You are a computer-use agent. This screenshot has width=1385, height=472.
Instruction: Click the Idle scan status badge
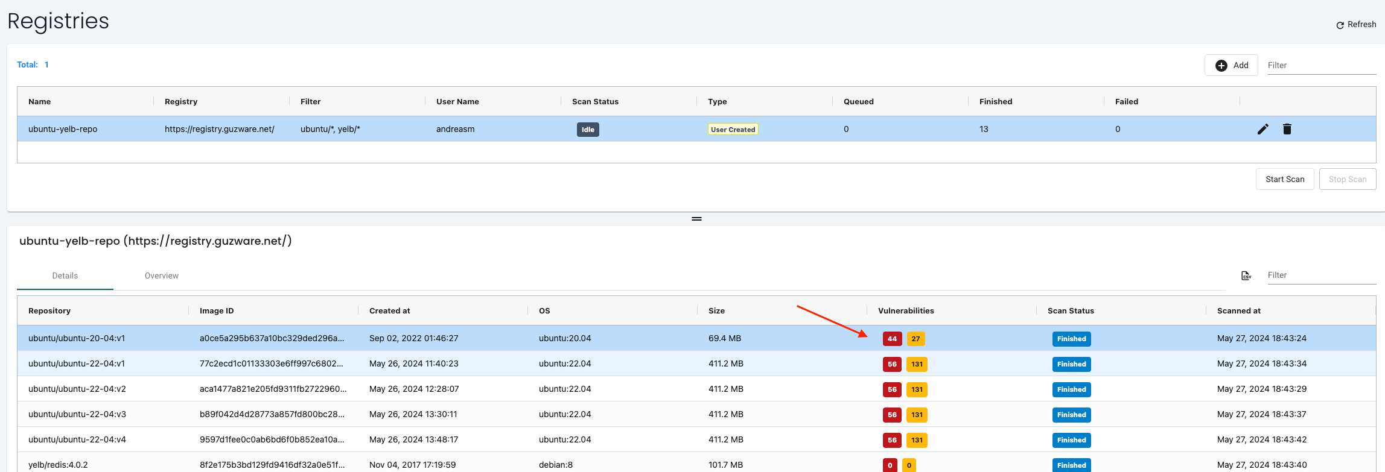point(588,130)
